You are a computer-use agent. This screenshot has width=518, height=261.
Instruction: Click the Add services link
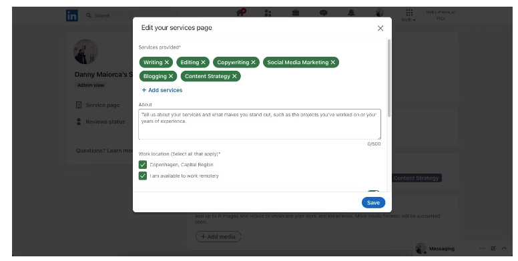coord(162,90)
